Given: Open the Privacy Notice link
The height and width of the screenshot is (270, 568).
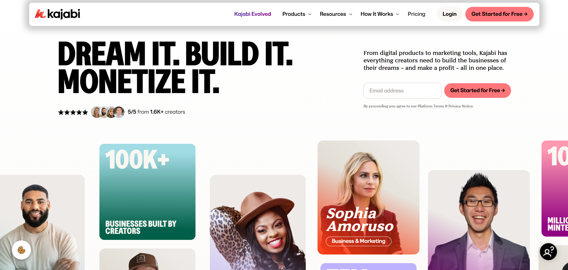Looking at the screenshot, I should click(x=461, y=106).
